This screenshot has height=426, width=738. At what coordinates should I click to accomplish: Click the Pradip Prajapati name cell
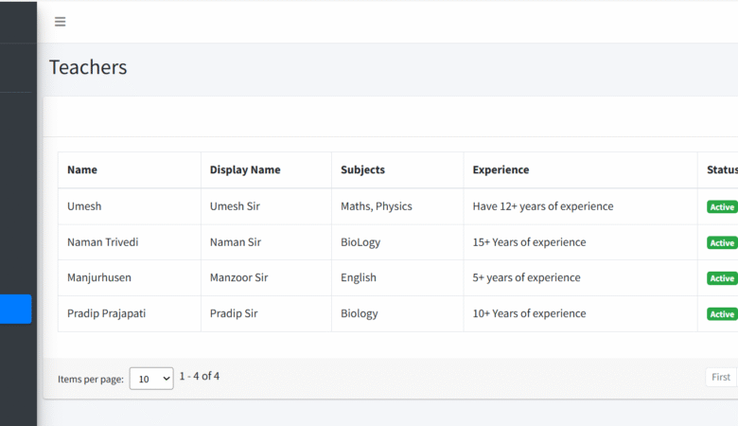[106, 313]
